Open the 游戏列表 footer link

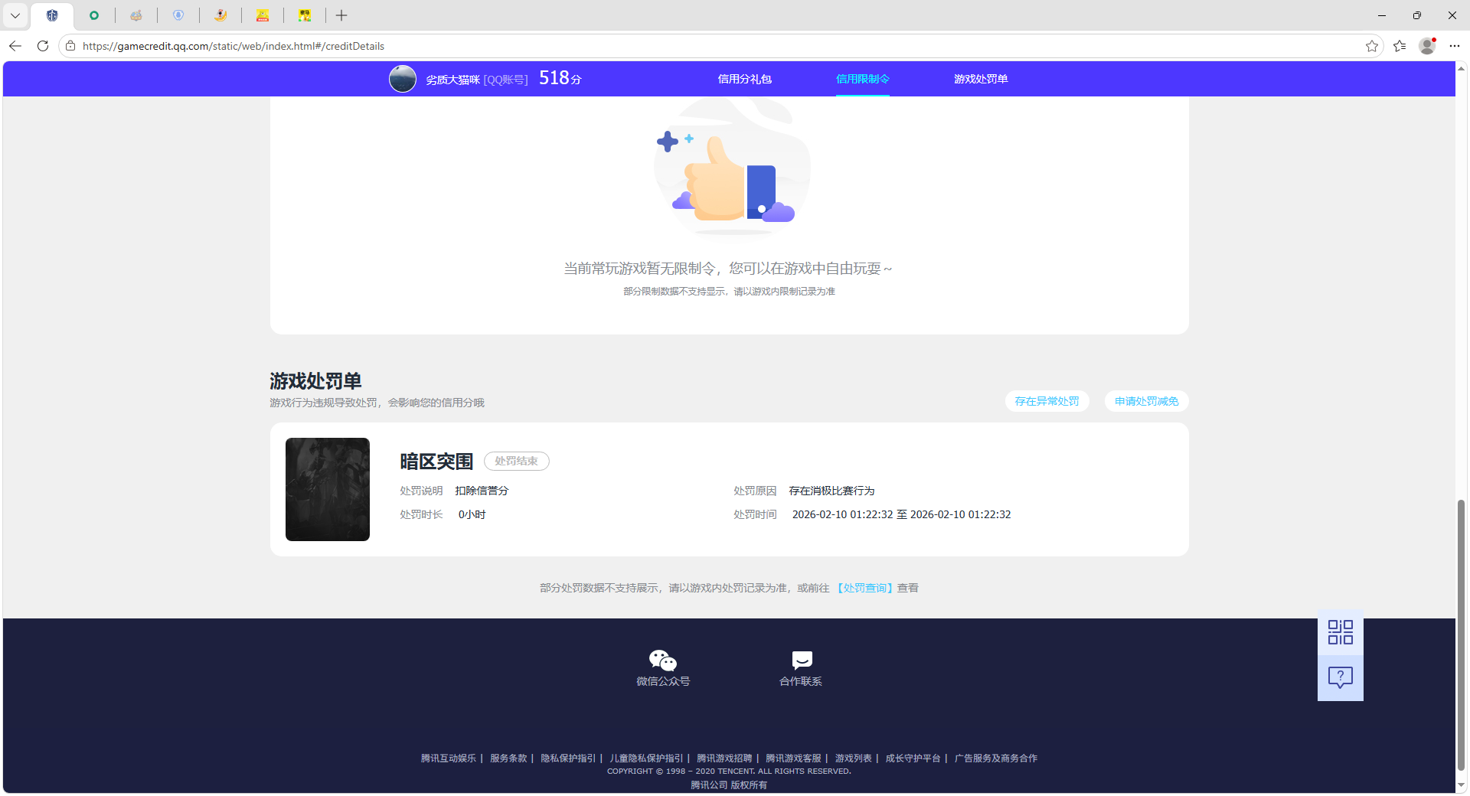click(x=854, y=758)
